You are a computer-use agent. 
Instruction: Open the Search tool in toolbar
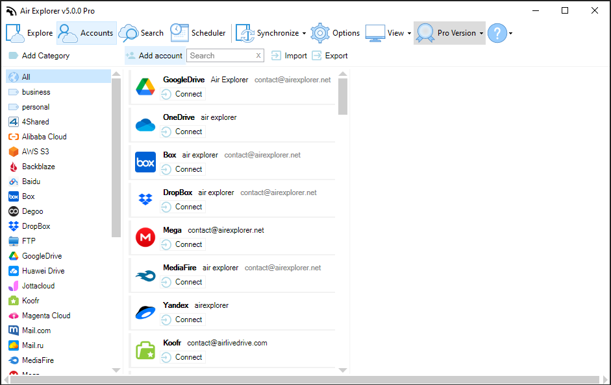(141, 33)
